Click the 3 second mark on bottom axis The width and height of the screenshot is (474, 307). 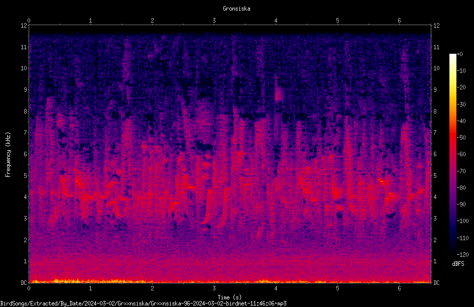click(214, 288)
